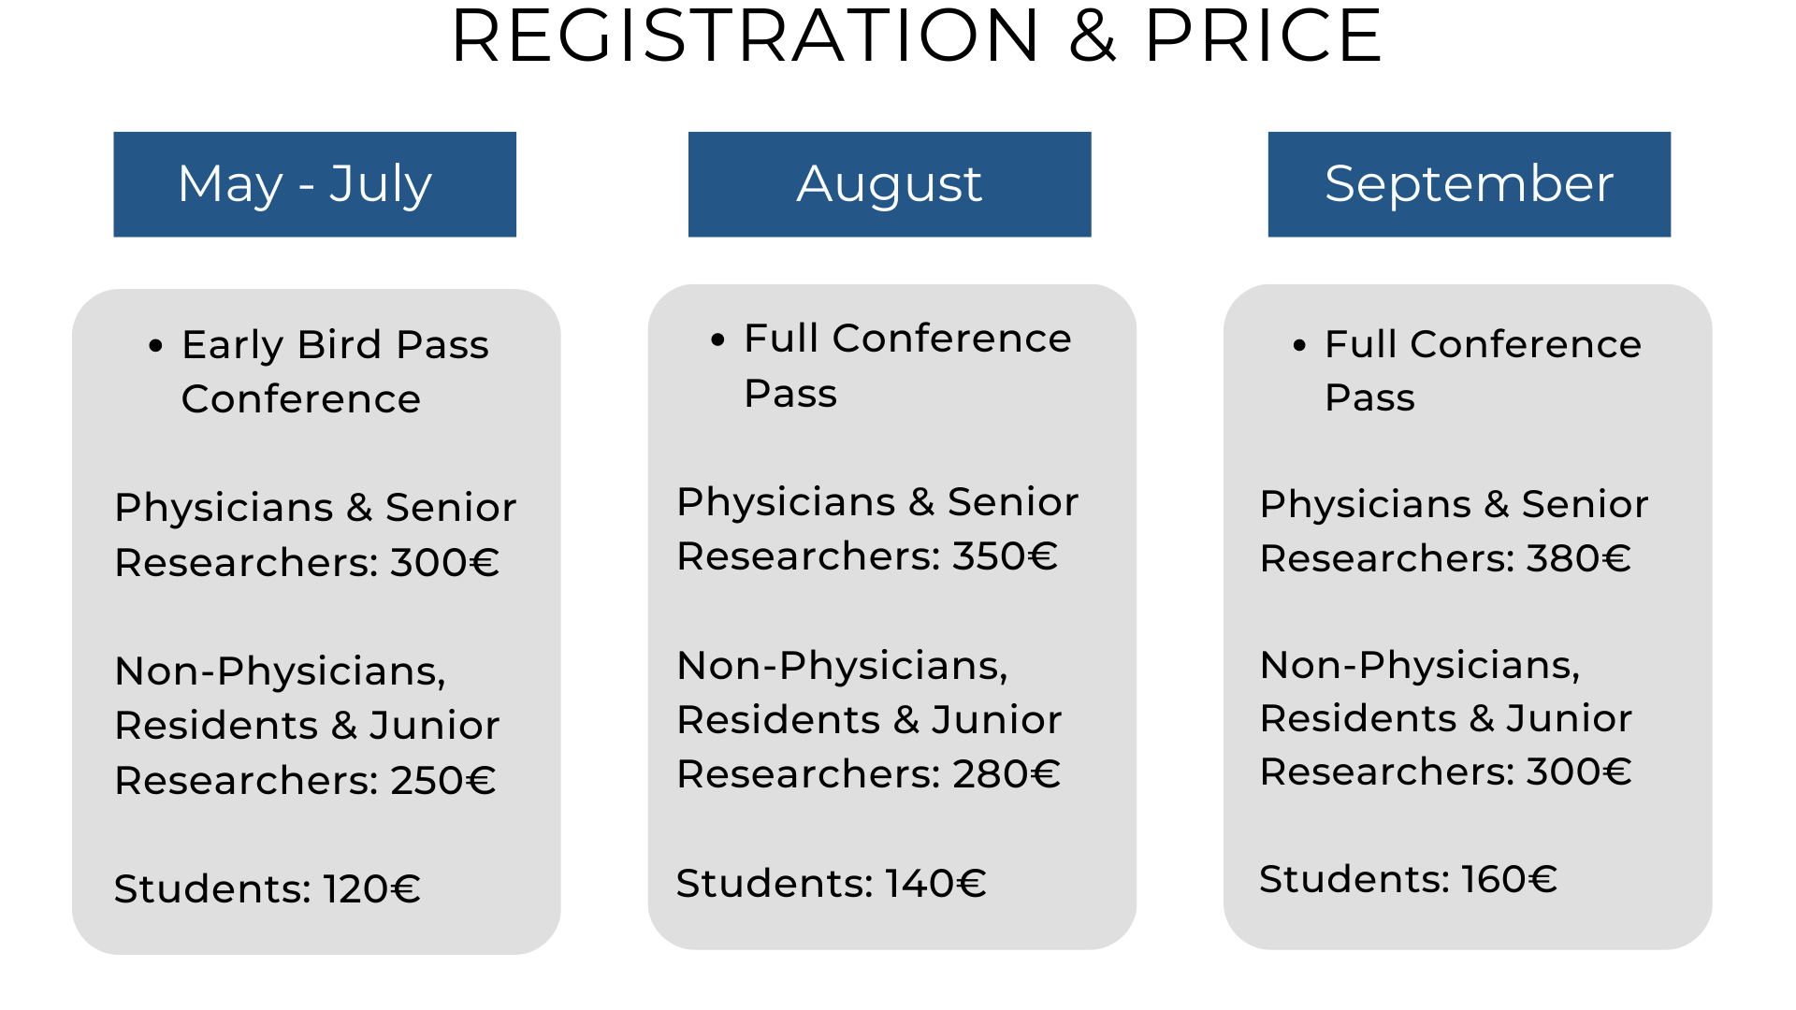This screenshot has width=1796, height=1010.
Task: Select the August header box
Action: coord(890,184)
